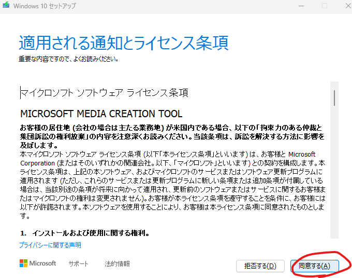Click the 同意する(A) accept button
This screenshot has width=352, height=278.
(315, 266)
